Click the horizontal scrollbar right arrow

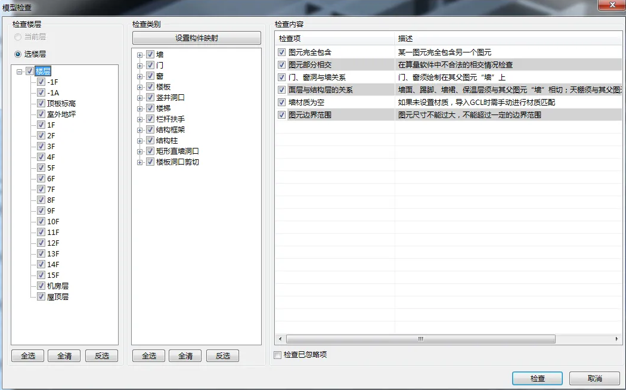click(x=617, y=339)
